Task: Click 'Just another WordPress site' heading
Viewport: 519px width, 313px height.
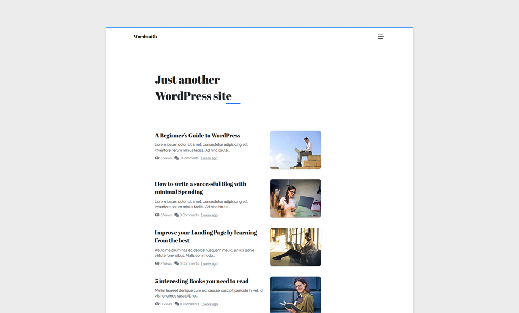Action: click(x=194, y=88)
